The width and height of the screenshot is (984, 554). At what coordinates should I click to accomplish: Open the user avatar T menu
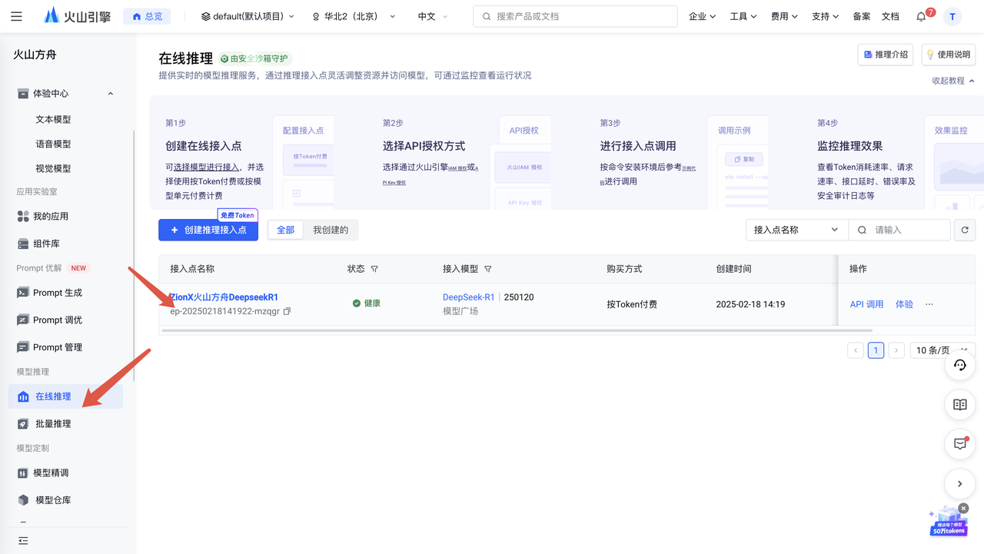coord(952,16)
